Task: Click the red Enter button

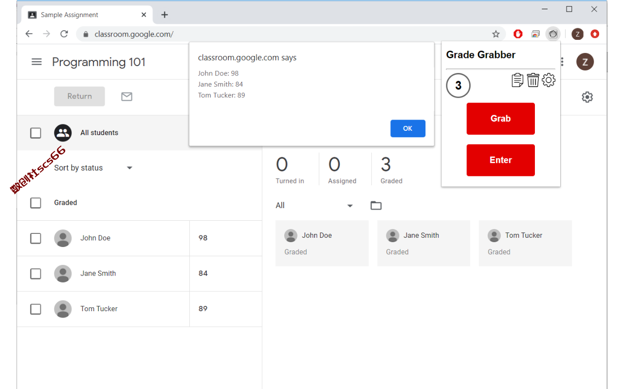Action: pyautogui.click(x=501, y=160)
